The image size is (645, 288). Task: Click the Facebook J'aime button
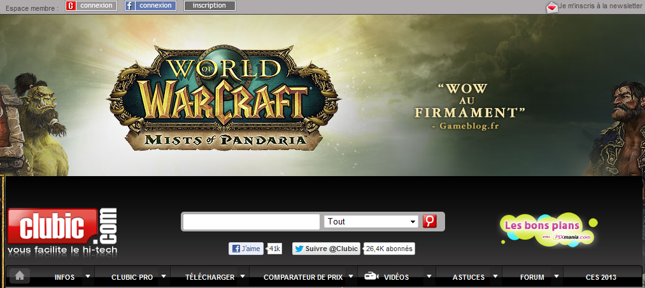point(246,249)
